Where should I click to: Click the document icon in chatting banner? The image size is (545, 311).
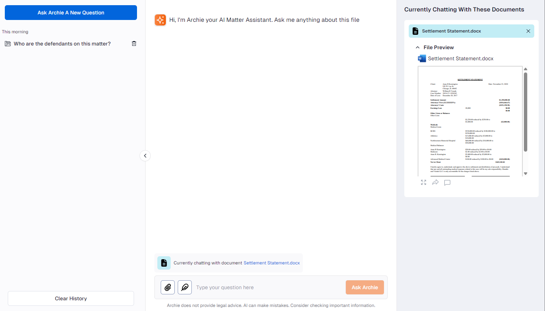point(164,263)
